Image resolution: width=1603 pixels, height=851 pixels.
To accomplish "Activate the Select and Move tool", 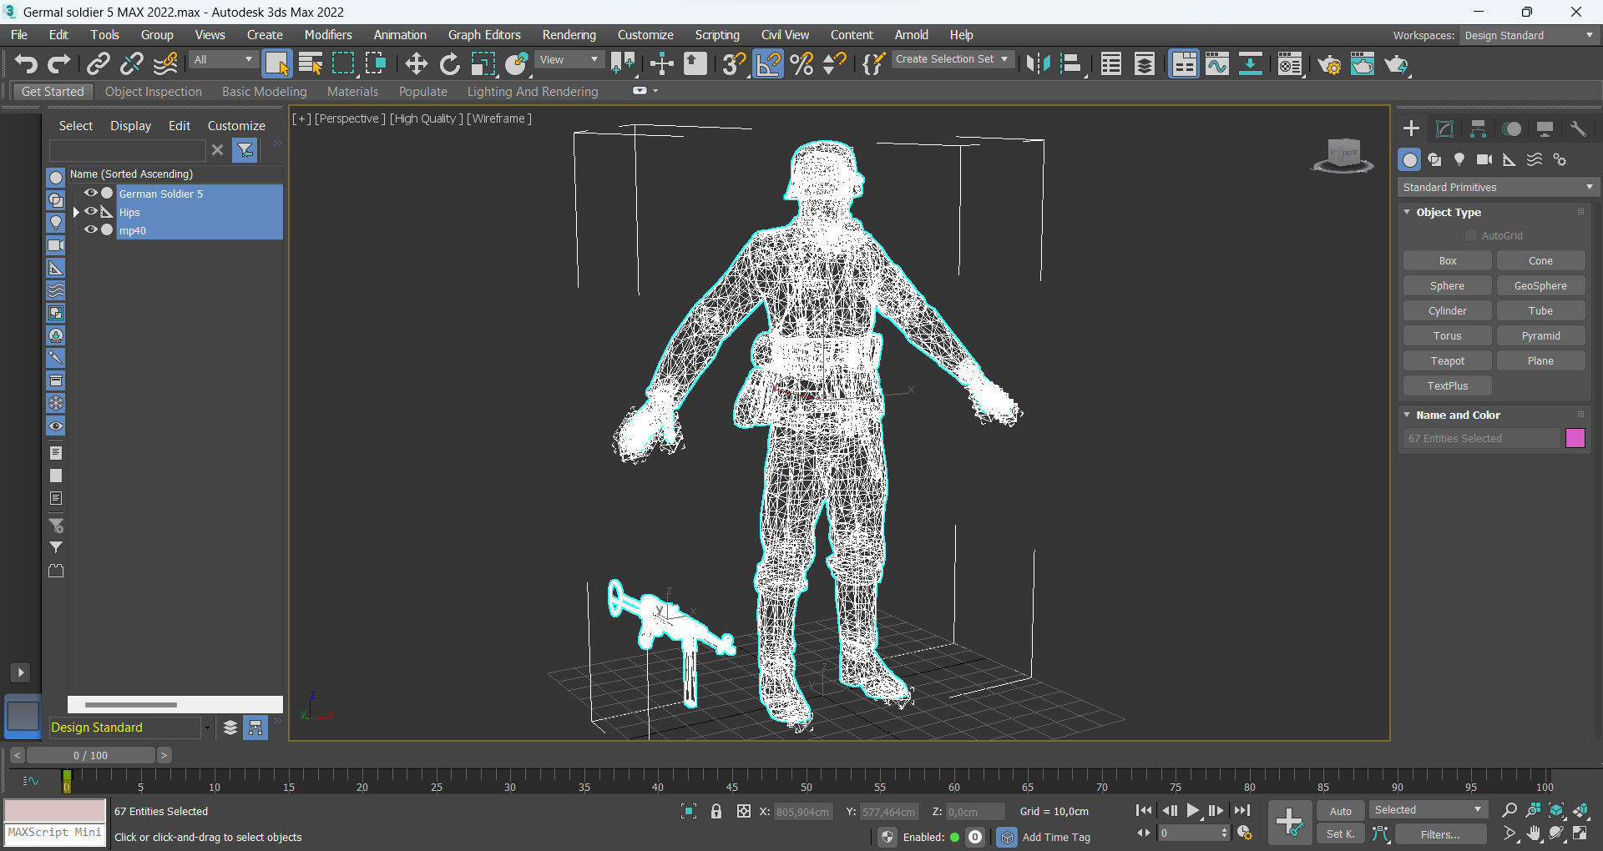I will (416, 64).
